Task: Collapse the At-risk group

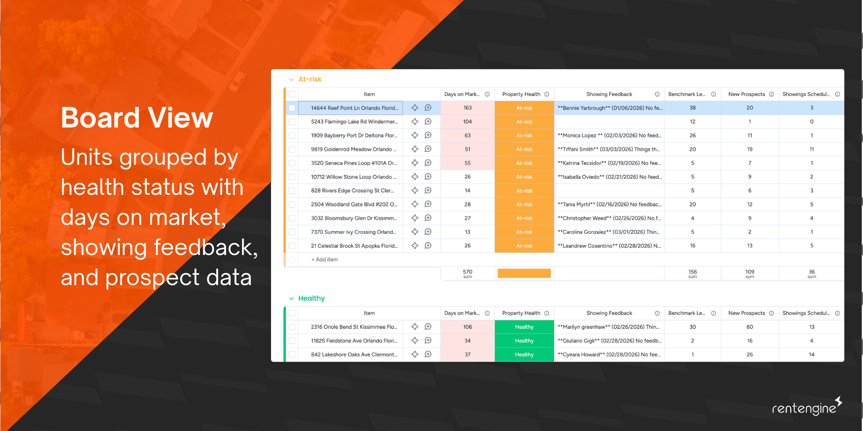Action: [x=291, y=79]
